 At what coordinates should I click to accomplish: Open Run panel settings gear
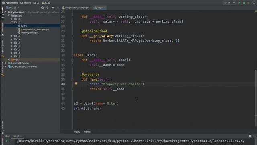250,136
